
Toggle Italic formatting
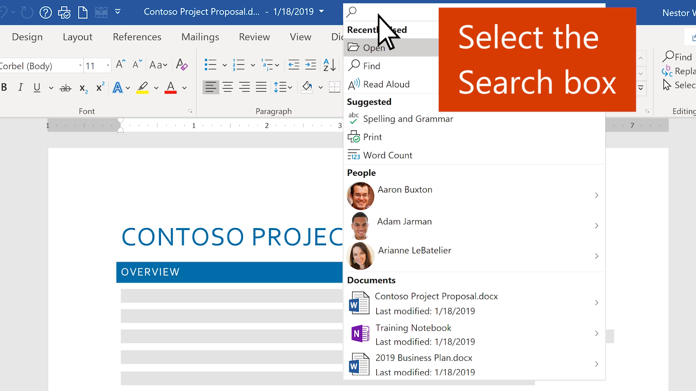[20, 87]
